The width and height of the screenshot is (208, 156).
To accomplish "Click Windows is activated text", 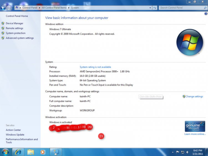I will (61, 122).
